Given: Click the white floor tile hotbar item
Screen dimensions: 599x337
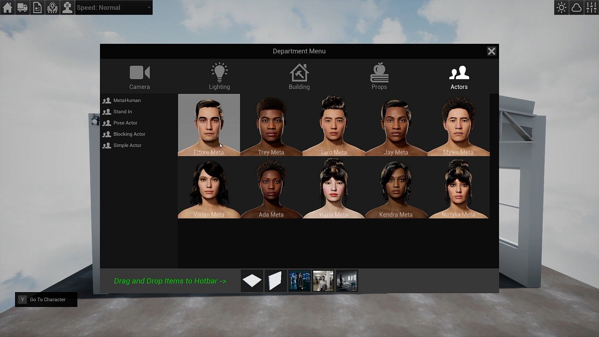Looking at the screenshot, I should click(252, 281).
